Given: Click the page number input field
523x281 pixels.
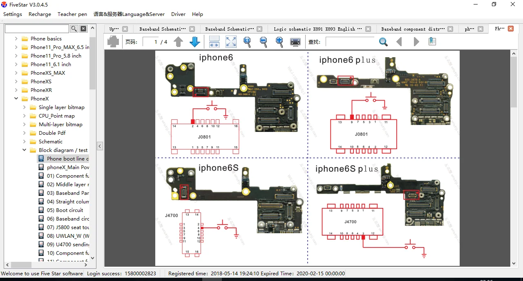Looking at the screenshot, I should click(150, 42).
